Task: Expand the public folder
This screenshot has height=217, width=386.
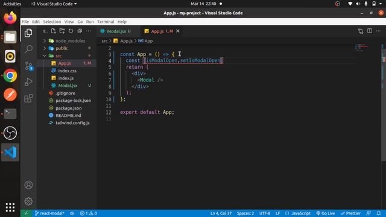Action: 45,48
